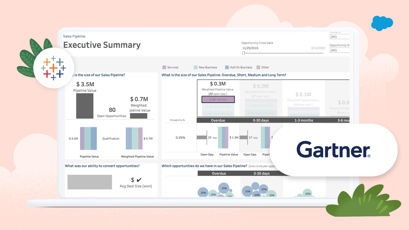The width and height of the screenshot is (409, 230).
Task: Click the New Business legend swatch
Action: 196,67
